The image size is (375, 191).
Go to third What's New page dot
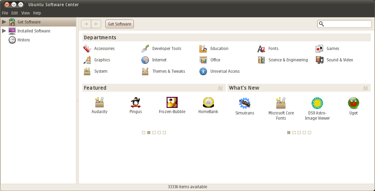[x=299, y=133]
